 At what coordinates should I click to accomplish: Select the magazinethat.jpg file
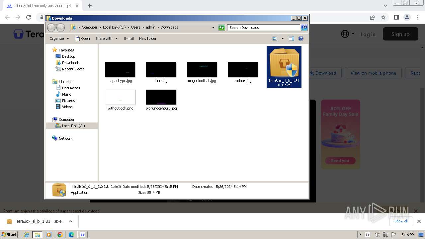[202, 72]
